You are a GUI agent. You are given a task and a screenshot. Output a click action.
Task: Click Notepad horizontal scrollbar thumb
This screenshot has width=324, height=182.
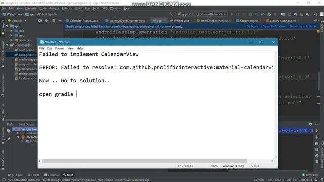pyautogui.click(x=144, y=161)
